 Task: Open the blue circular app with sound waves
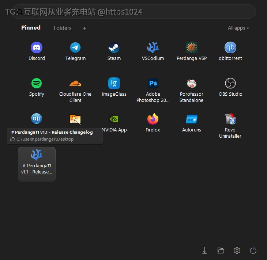point(37,119)
